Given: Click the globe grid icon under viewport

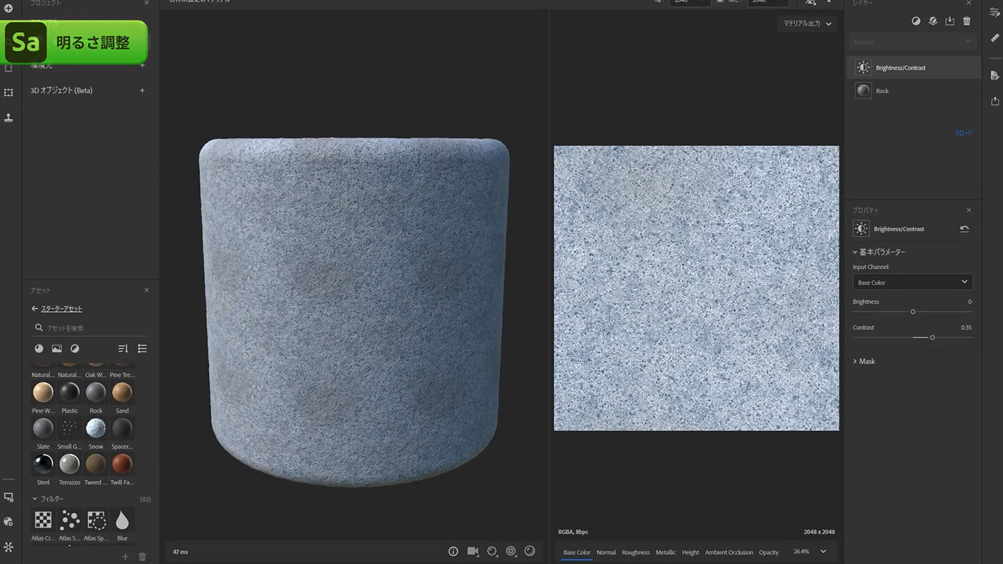Looking at the screenshot, I should [511, 551].
